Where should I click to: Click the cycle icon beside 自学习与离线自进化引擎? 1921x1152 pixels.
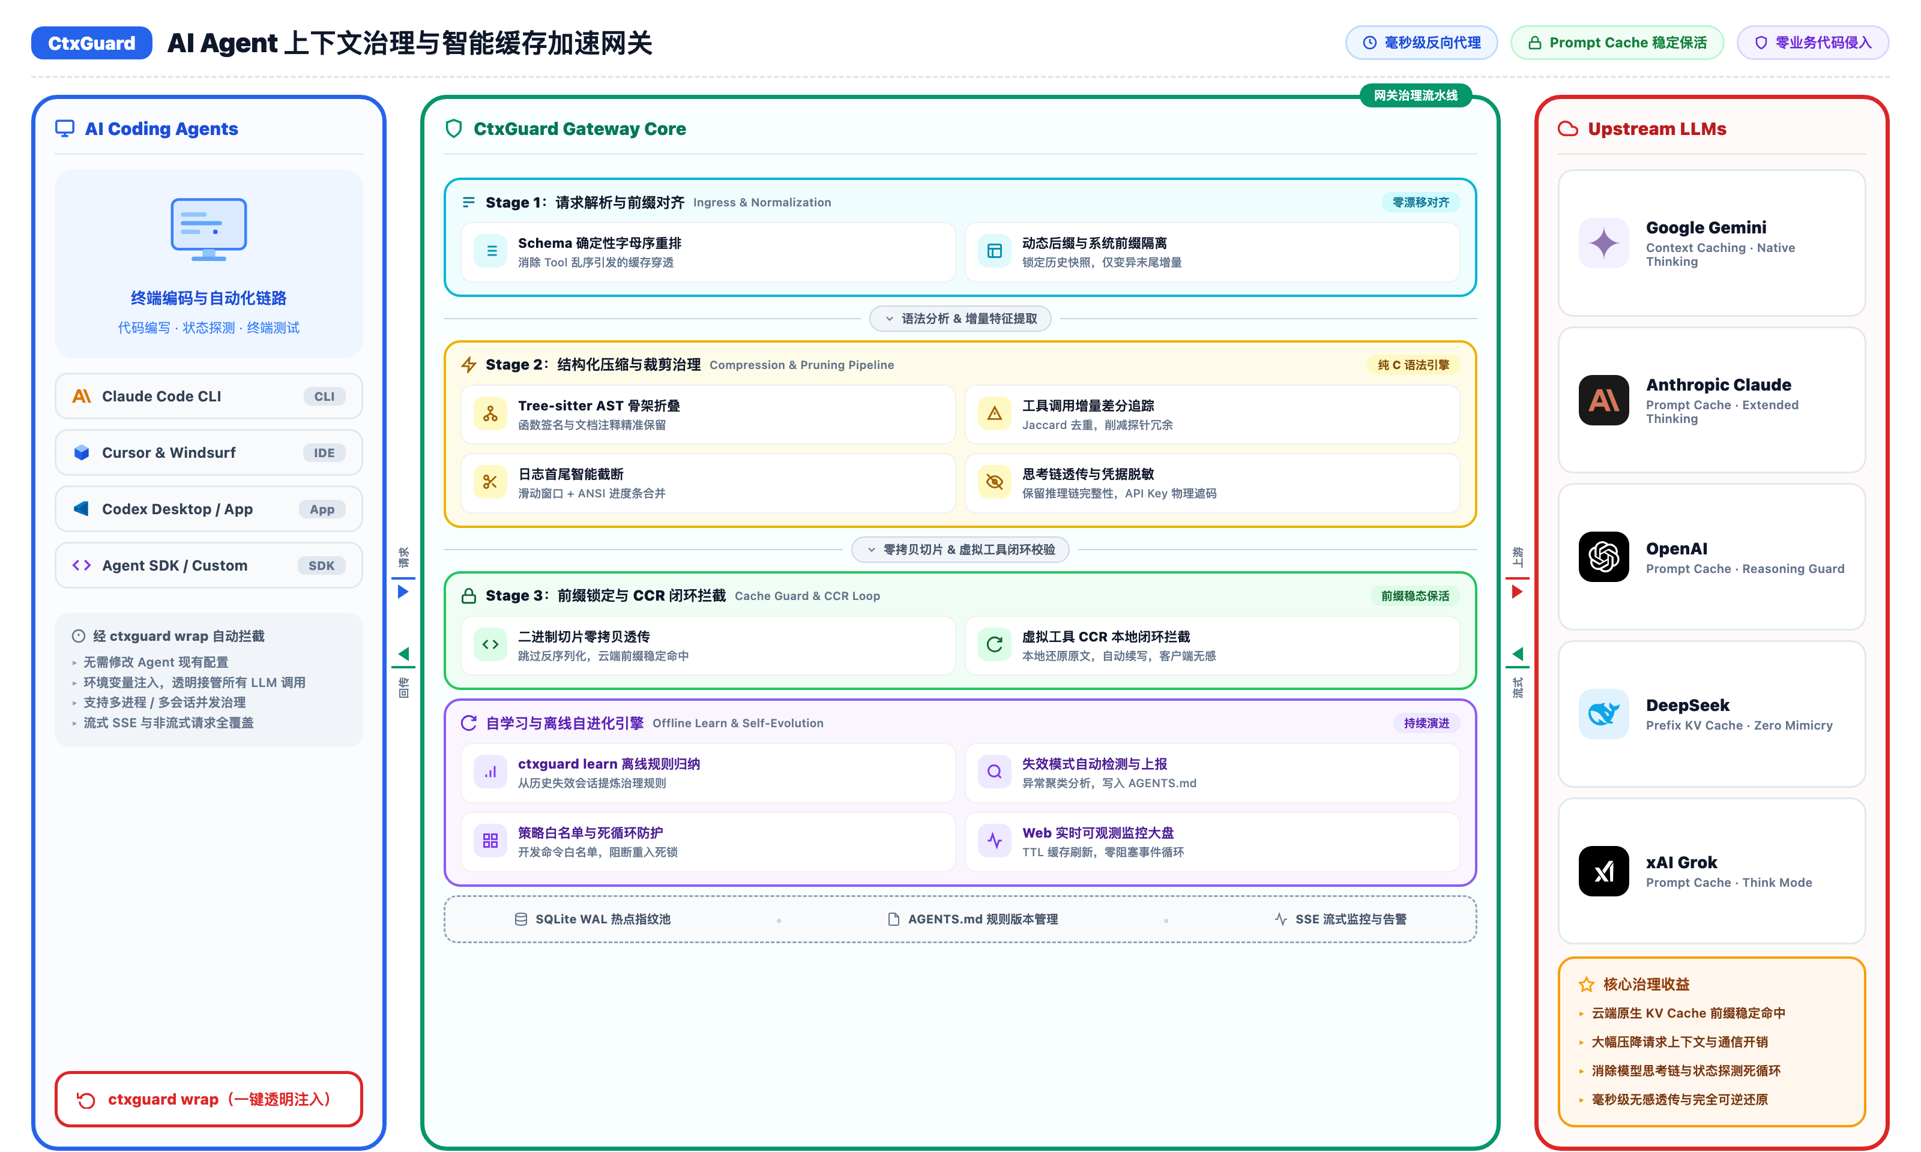coord(468,724)
